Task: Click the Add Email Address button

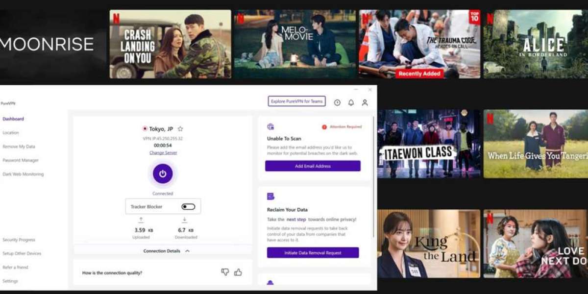Action: pyautogui.click(x=313, y=166)
